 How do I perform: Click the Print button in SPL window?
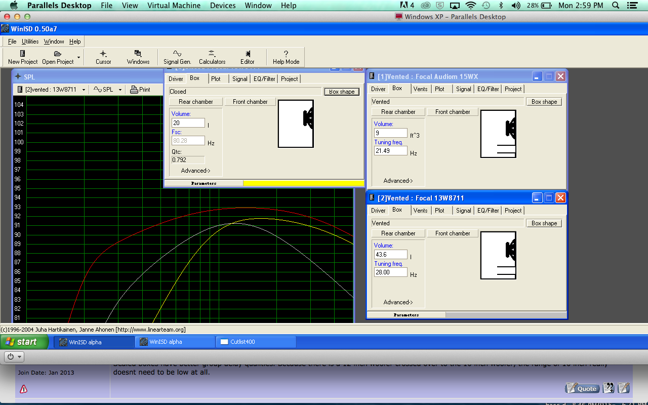[x=140, y=90]
